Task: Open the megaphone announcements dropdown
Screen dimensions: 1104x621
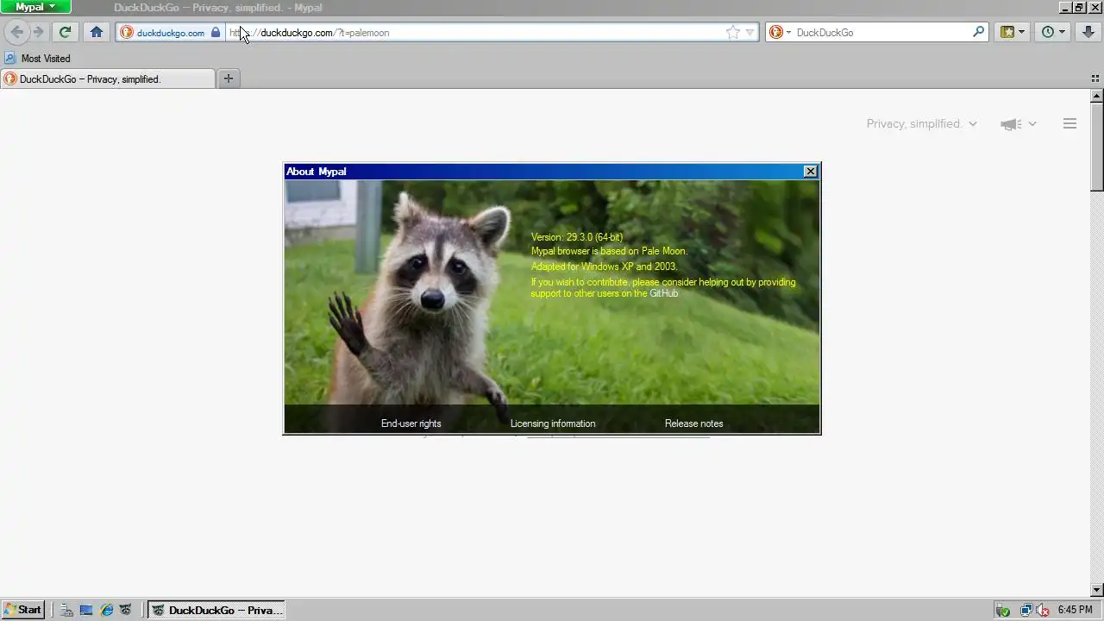Action: 1019,124
